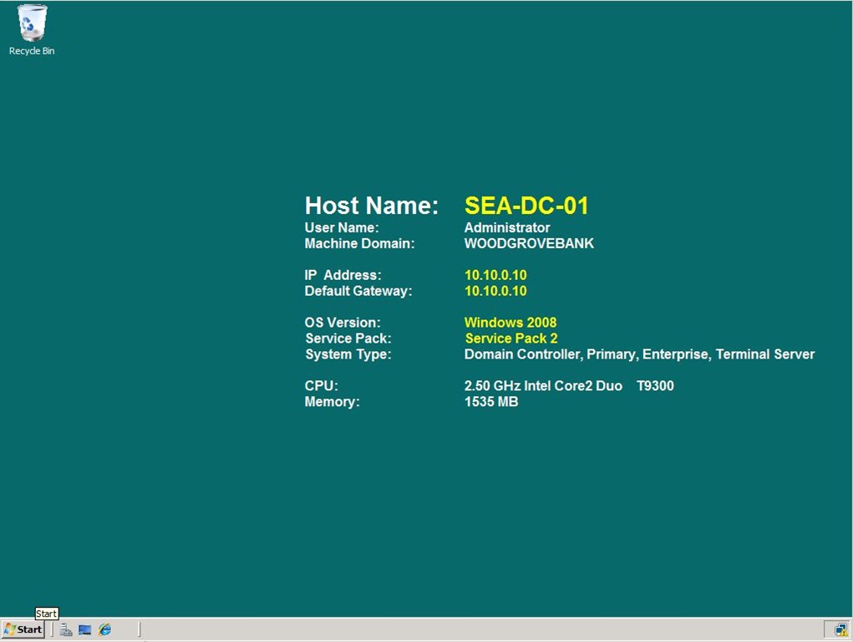Click the '2.50 GHz Intel Core2 Duo T9300' value
This screenshot has height=642, width=853.
569,385
